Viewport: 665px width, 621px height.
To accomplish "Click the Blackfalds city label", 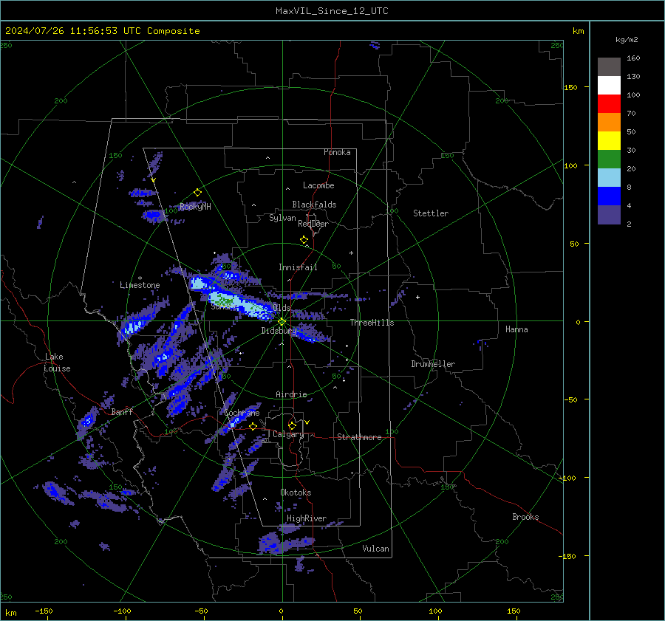I will pyautogui.click(x=314, y=205).
